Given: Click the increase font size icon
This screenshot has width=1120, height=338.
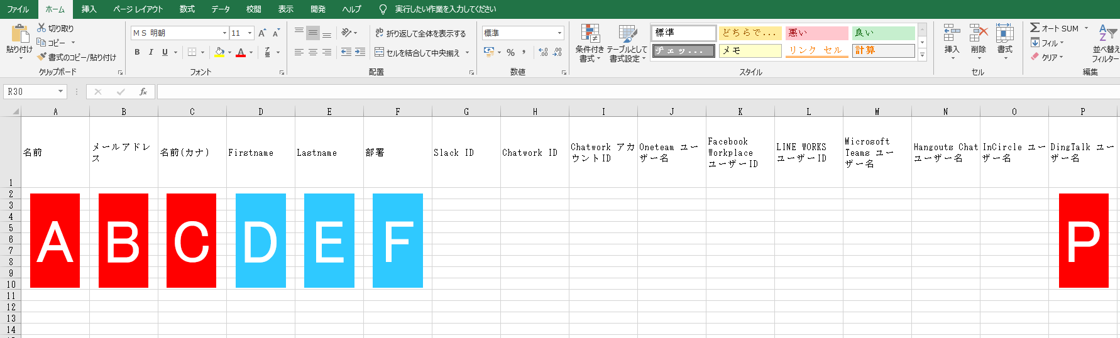Looking at the screenshot, I should click(x=262, y=33).
